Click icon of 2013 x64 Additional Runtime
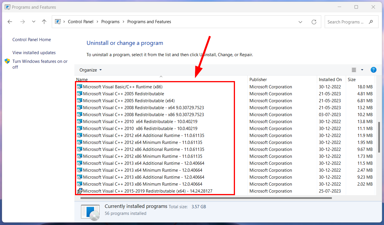 (x=79, y=163)
